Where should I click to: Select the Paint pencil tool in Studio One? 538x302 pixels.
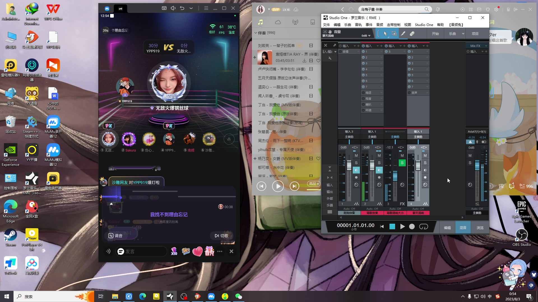pos(403,34)
